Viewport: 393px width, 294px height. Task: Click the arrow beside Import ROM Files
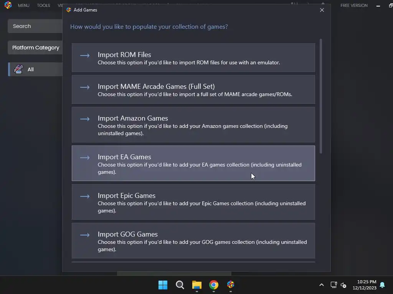pos(85,55)
